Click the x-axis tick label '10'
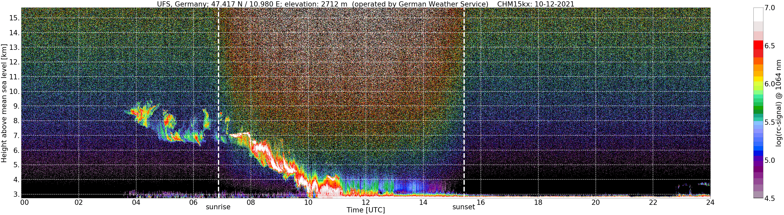The image size is (784, 215). coord(308,202)
